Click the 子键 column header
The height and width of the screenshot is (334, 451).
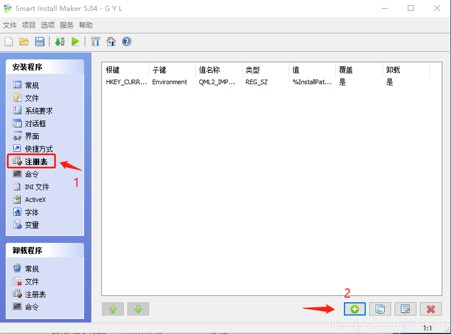pos(172,70)
